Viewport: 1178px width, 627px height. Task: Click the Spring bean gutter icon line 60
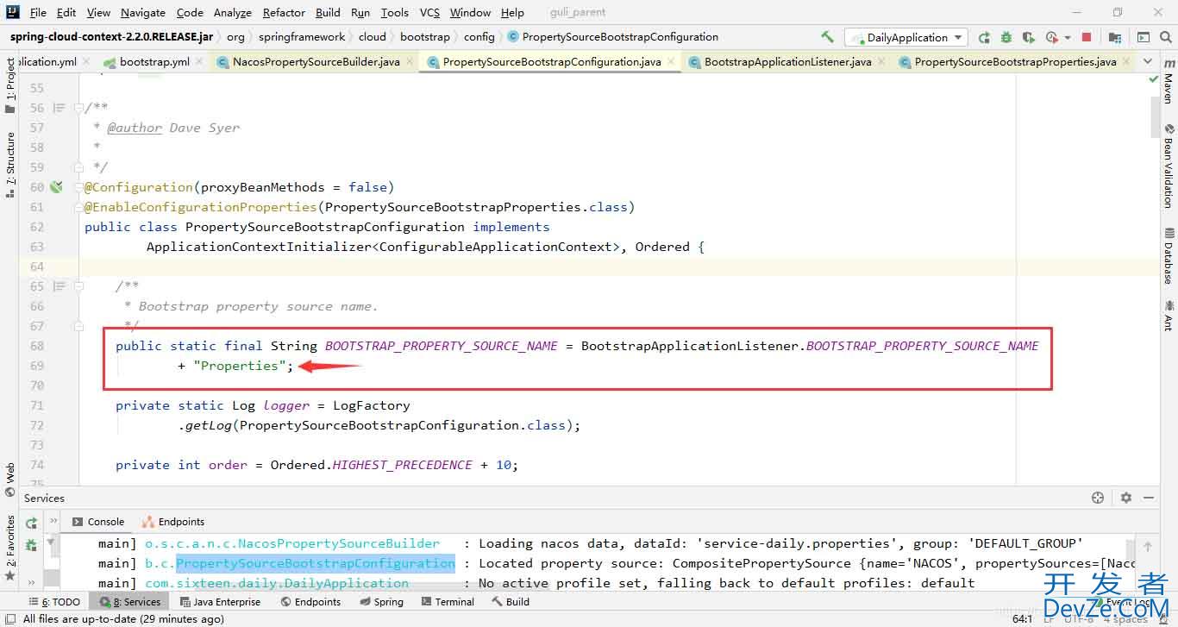coord(57,187)
